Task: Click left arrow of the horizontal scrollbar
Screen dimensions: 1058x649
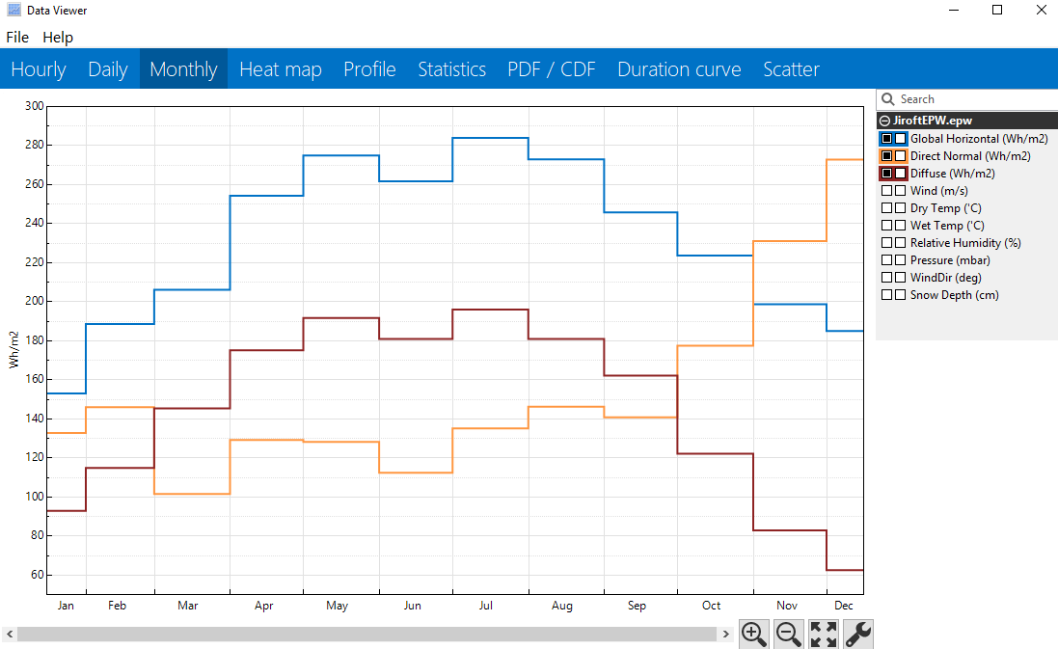Action: (x=10, y=634)
